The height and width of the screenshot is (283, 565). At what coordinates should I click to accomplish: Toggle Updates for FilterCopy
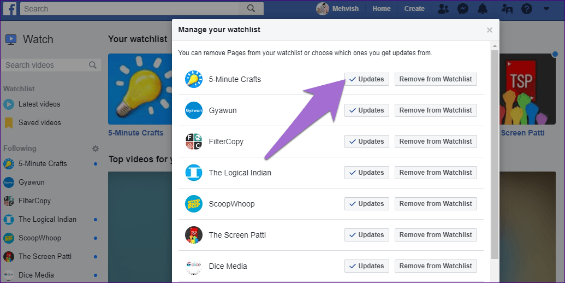pos(366,141)
